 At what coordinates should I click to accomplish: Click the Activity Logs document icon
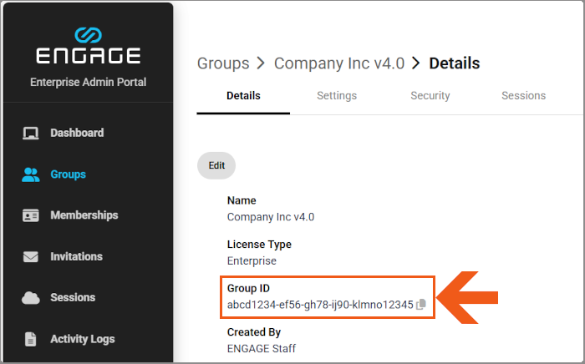31,339
